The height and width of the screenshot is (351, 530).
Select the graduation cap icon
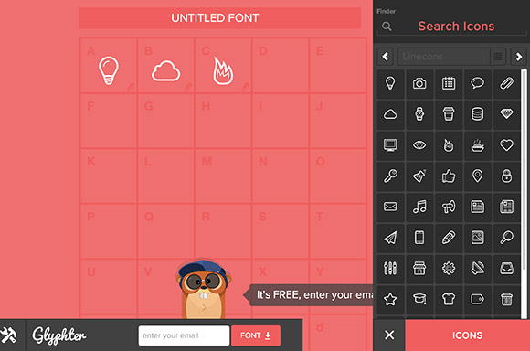click(x=419, y=299)
